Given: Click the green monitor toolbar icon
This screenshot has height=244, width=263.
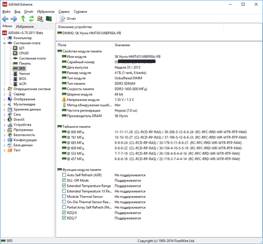Looking at the screenshot, I should 49,19.
